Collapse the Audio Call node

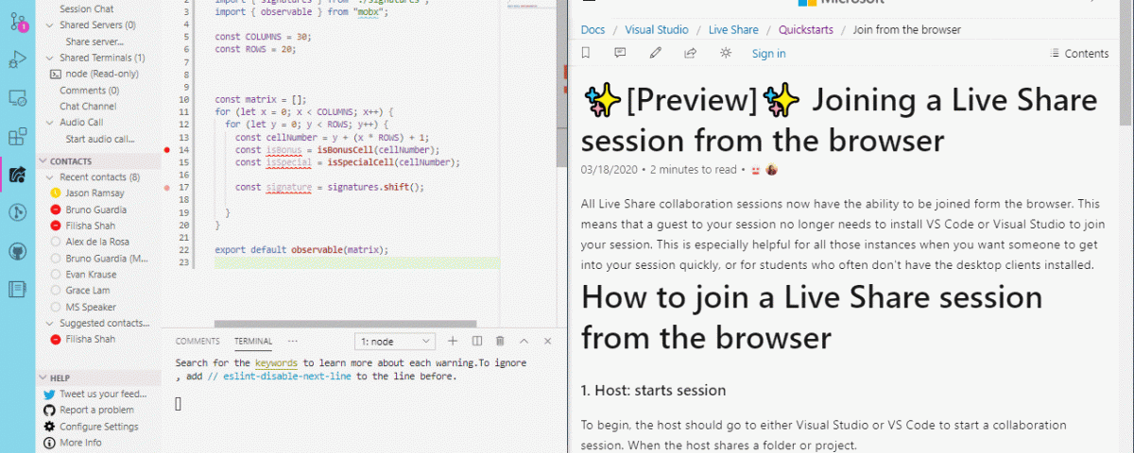pos(50,122)
